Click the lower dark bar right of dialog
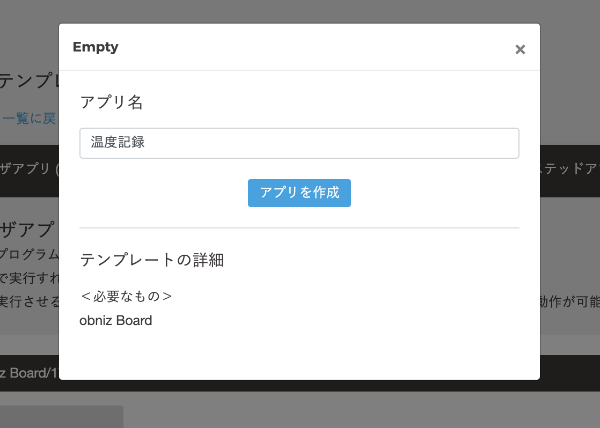 (x=569, y=373)
